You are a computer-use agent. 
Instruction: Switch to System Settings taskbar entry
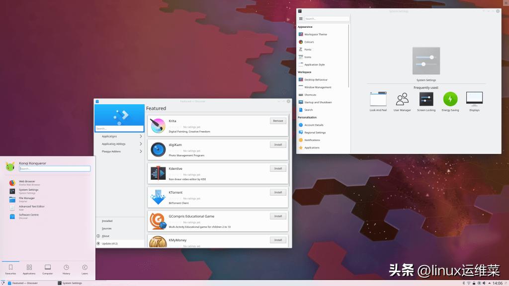coord(81,283)
